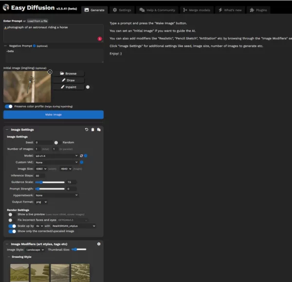Open the Help & Community tab
The height and width of the screenshot is (282, 292).
click(157, 10)
